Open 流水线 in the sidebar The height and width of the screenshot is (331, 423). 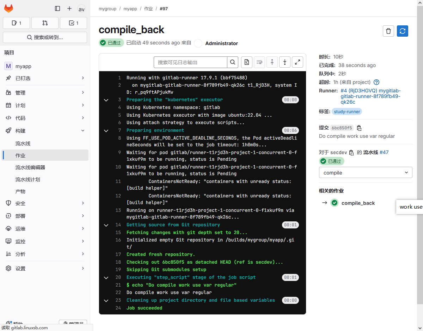(x=45, y=143)
